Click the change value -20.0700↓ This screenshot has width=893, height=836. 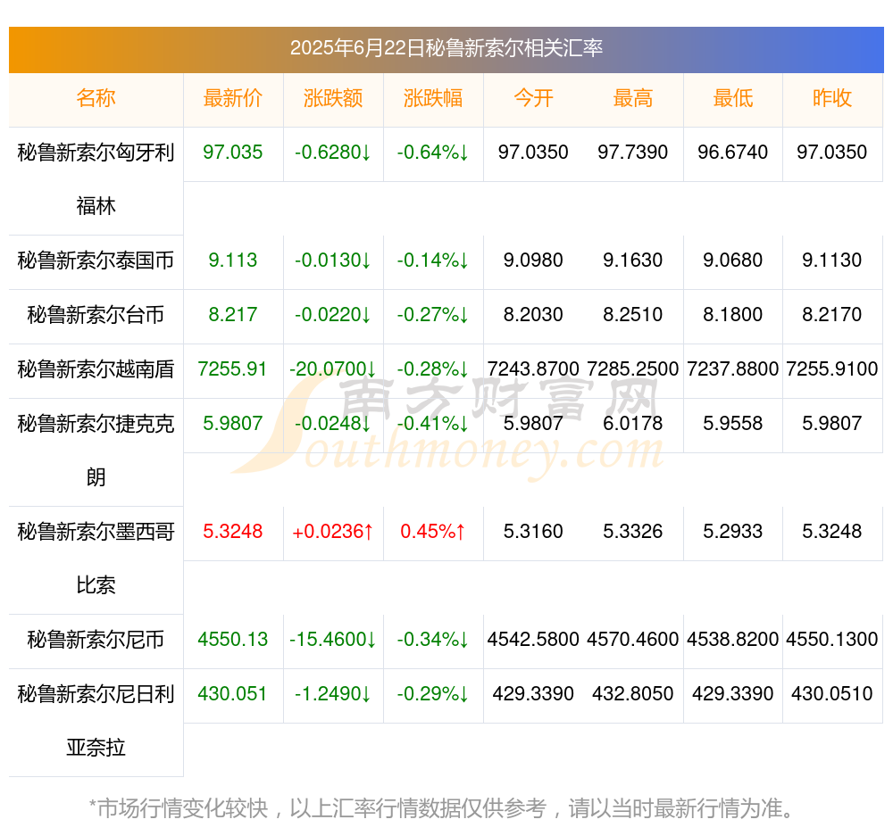click(x=333, y=369)
